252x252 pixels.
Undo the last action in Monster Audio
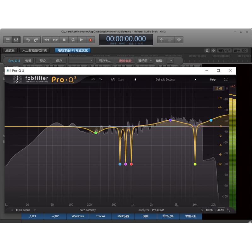pyautogui.click(x=28, y=40)
